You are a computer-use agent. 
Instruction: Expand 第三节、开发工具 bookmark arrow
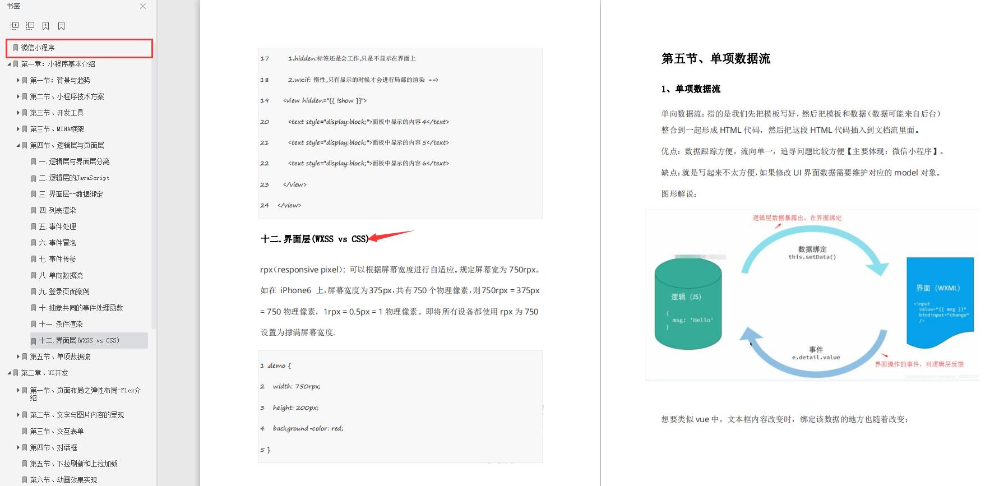point(18,113)
